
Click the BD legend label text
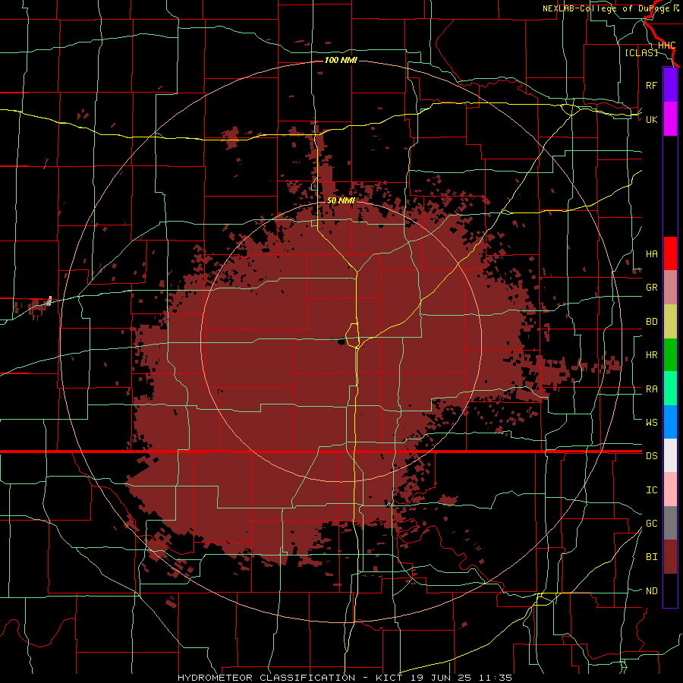click(x=652, y=322)
